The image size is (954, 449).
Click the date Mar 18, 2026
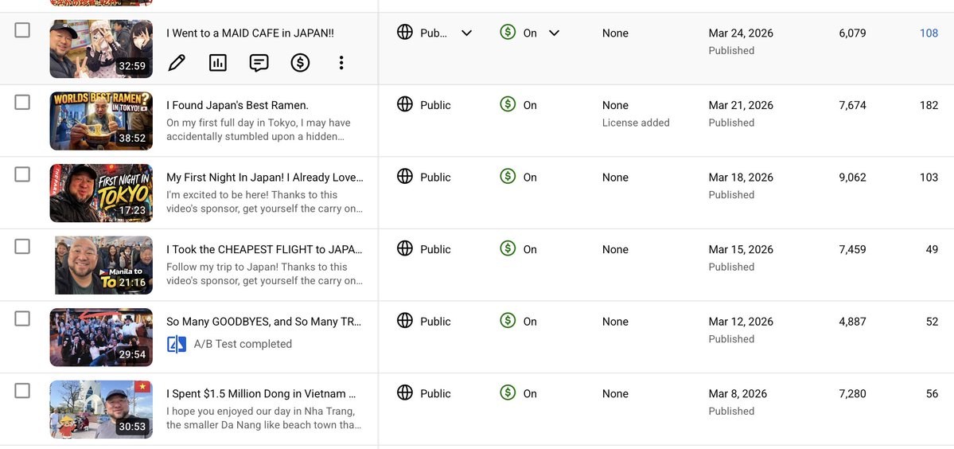coord(741,177)
